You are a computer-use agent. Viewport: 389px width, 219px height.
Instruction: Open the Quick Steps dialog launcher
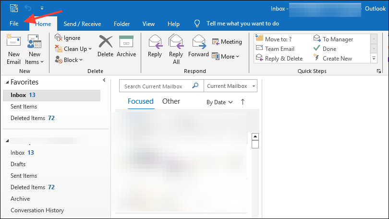click(x=379, y=71)
